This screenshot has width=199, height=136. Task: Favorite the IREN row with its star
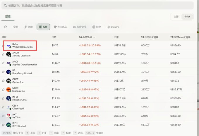tap(3, 125)
